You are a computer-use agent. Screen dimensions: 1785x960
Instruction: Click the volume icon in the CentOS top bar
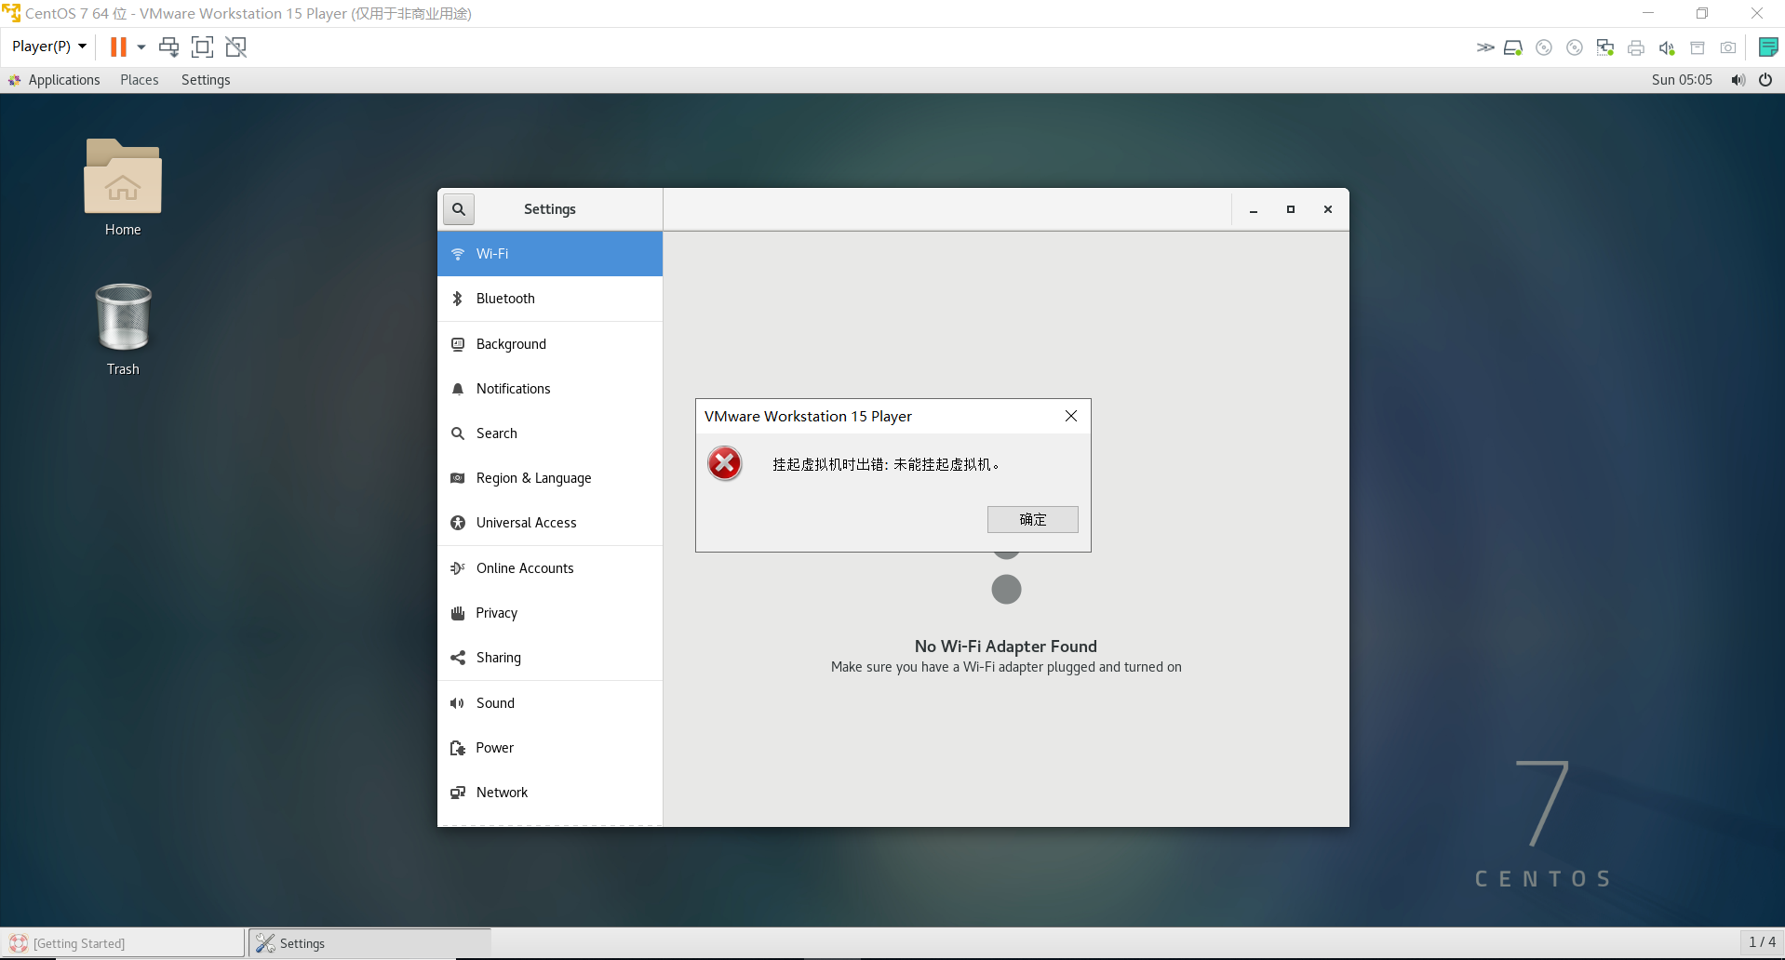(x=1738, y=80)
